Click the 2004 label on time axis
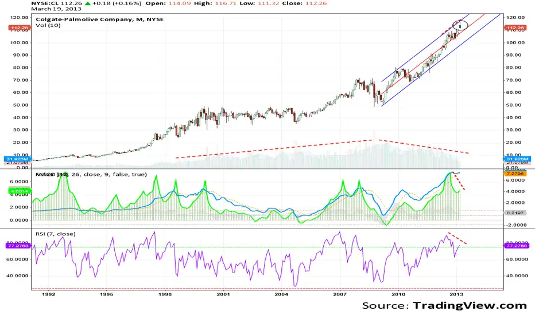Screen dimensions: 535x315 click(281, 294)
